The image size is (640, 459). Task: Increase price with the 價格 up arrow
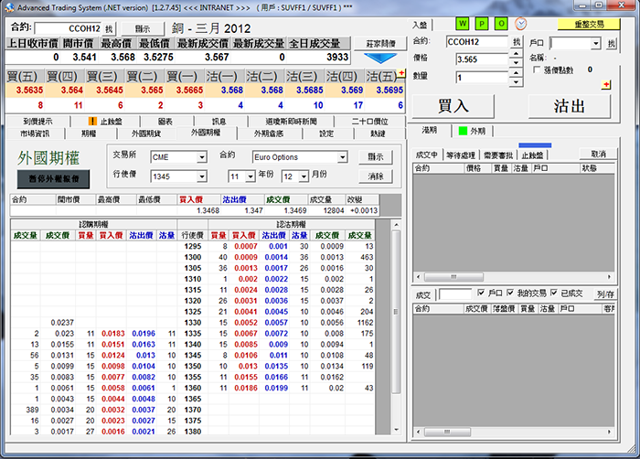pyautogui.click(x=517, y=55)
